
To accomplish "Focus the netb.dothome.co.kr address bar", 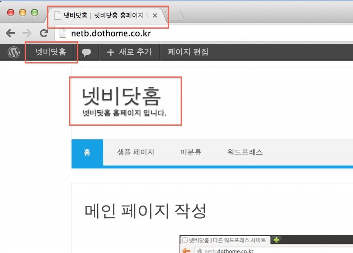I will 172,34.
